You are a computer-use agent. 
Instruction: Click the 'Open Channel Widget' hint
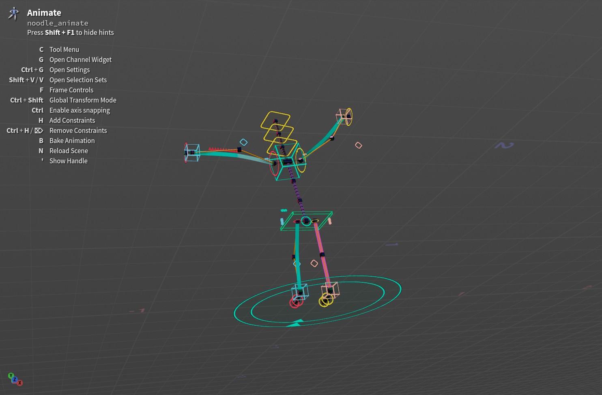click(80, 60)
